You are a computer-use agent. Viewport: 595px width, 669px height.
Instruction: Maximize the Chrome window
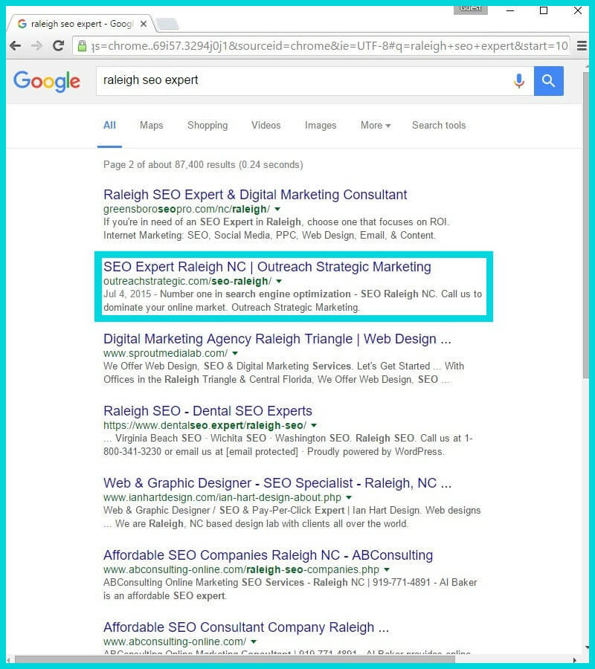point(544,10)
